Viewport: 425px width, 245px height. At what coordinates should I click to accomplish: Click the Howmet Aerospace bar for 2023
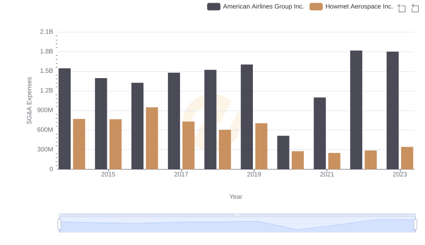tap(407, 158)
